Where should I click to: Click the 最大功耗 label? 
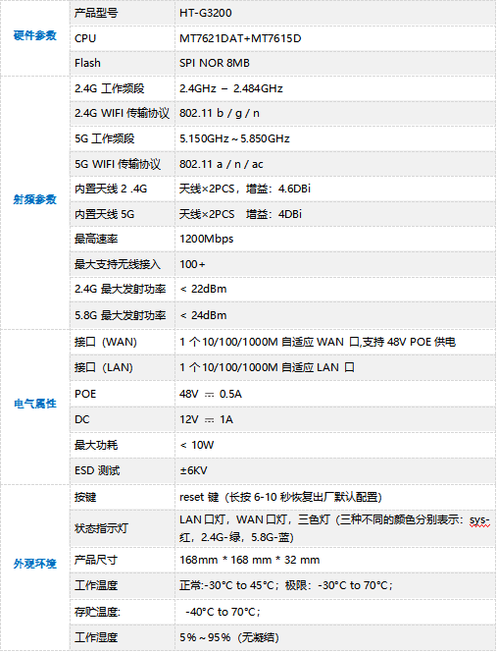pyautogui.click(x=96, y=445)
